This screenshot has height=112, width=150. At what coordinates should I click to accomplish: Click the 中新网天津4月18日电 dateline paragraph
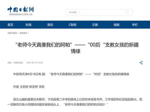[x=71, y=74]
